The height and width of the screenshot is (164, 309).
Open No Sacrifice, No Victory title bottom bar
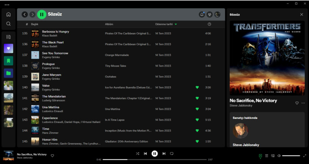coord(32,154)
